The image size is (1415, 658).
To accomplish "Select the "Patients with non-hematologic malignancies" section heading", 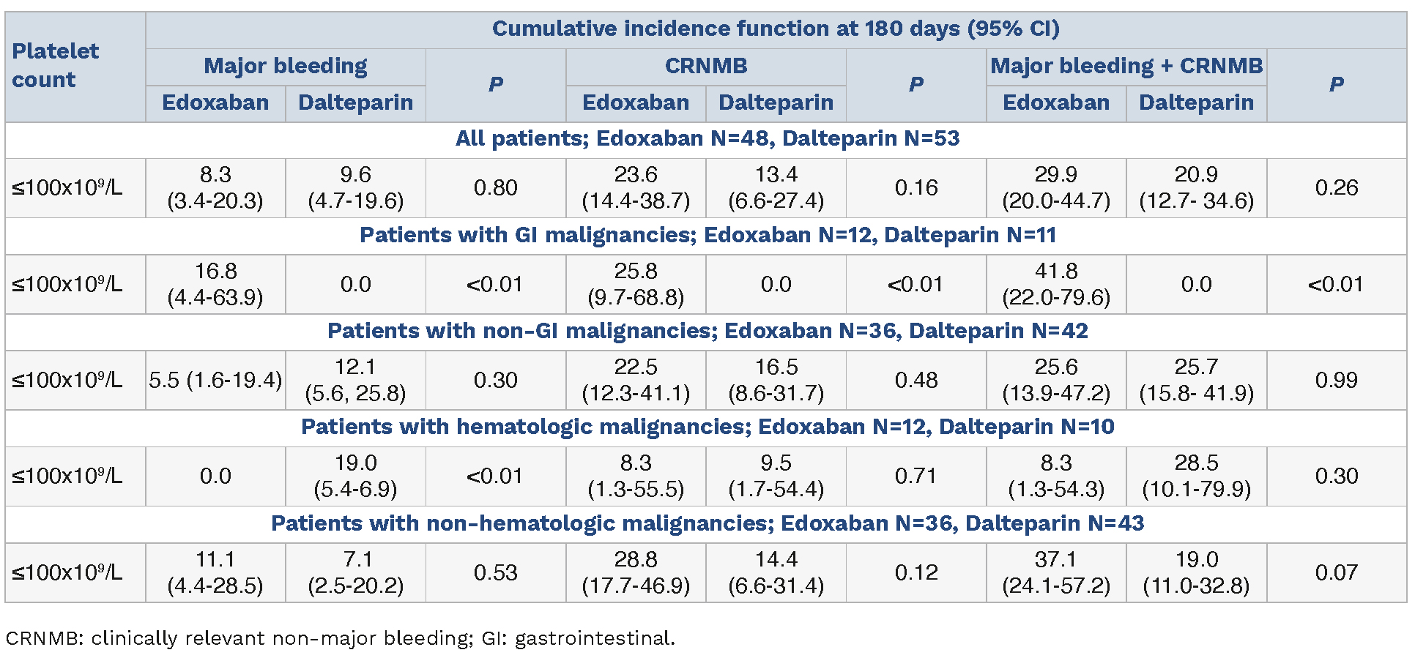I will click(707, 524).
